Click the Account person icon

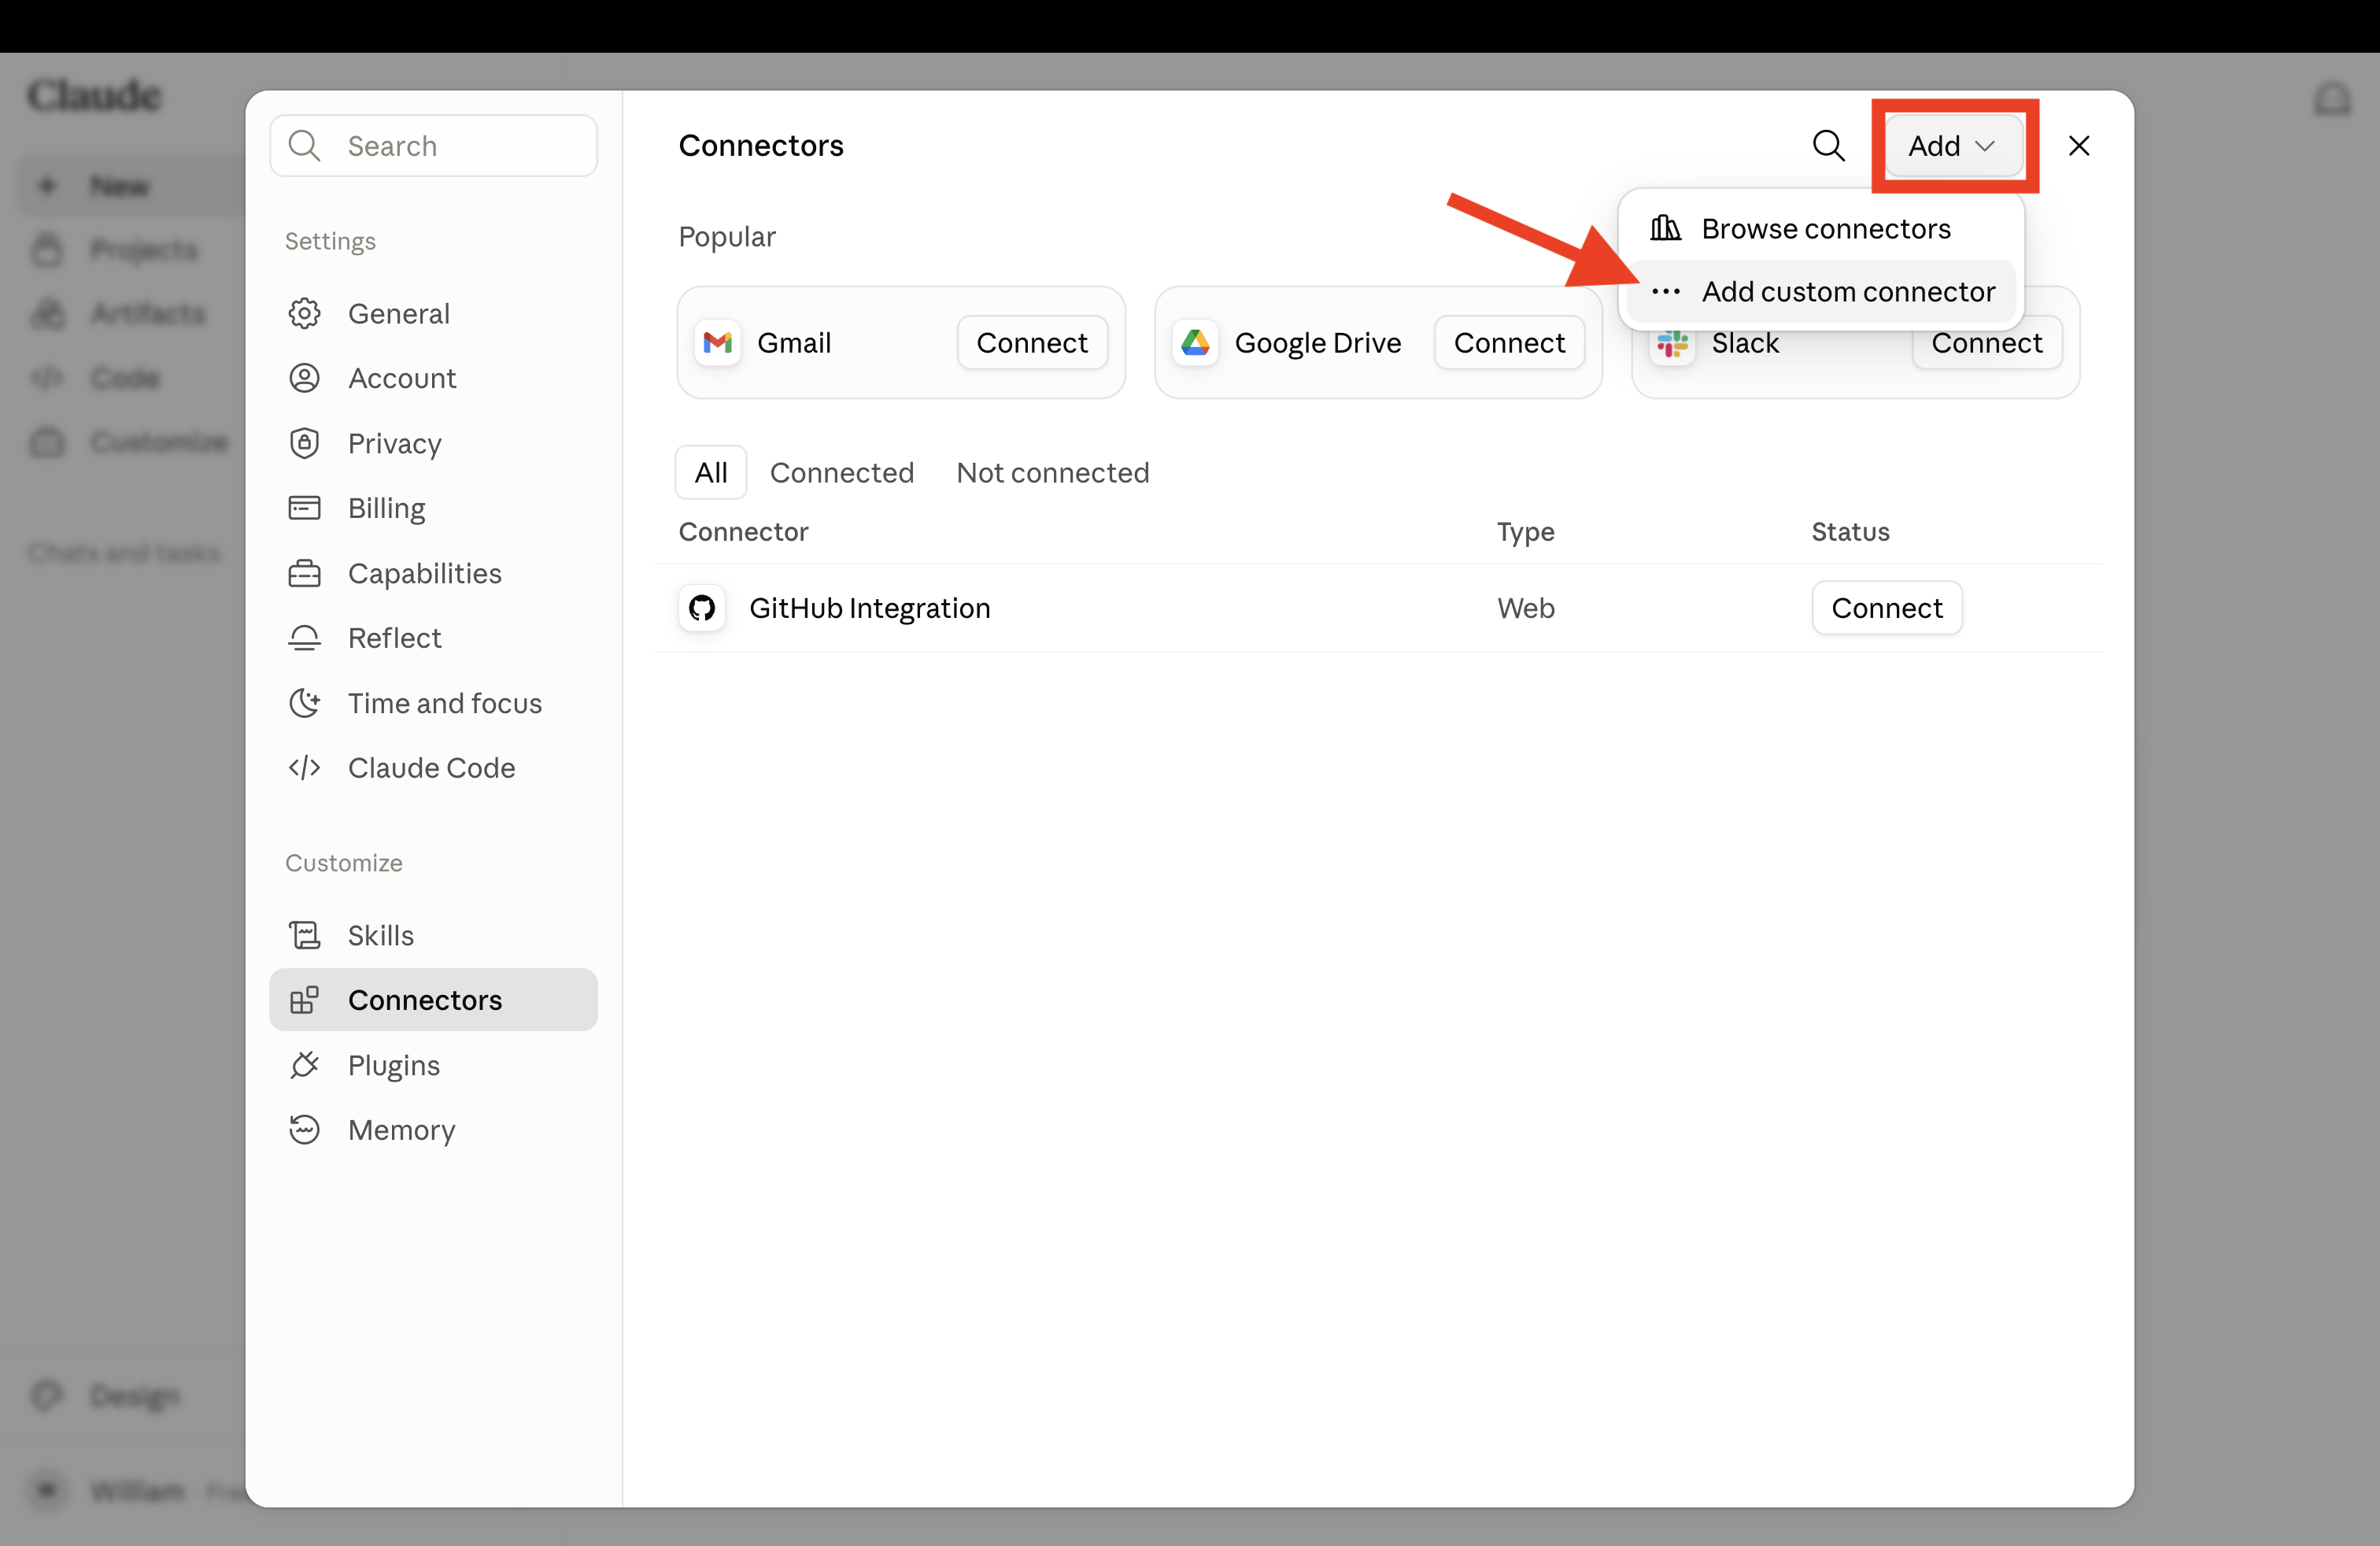(304, 378)
